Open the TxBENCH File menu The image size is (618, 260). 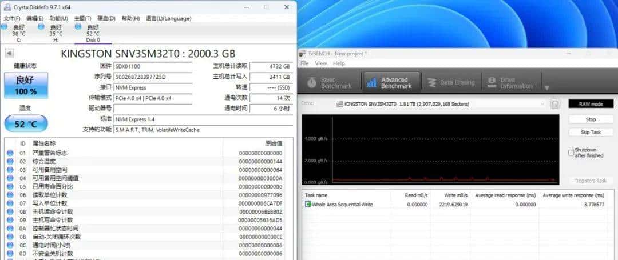[304, 63]
